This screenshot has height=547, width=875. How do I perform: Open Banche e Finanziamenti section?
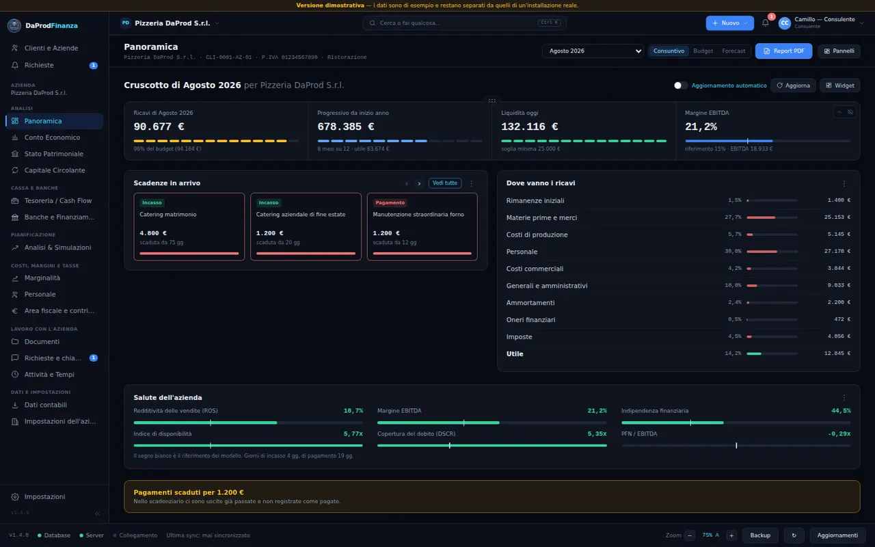coord(54,217)
